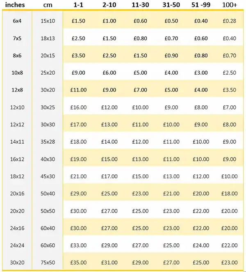Click the £3.50 price for 8x6
The height and width of the screenshot is (272, 246).
point(78,55)
